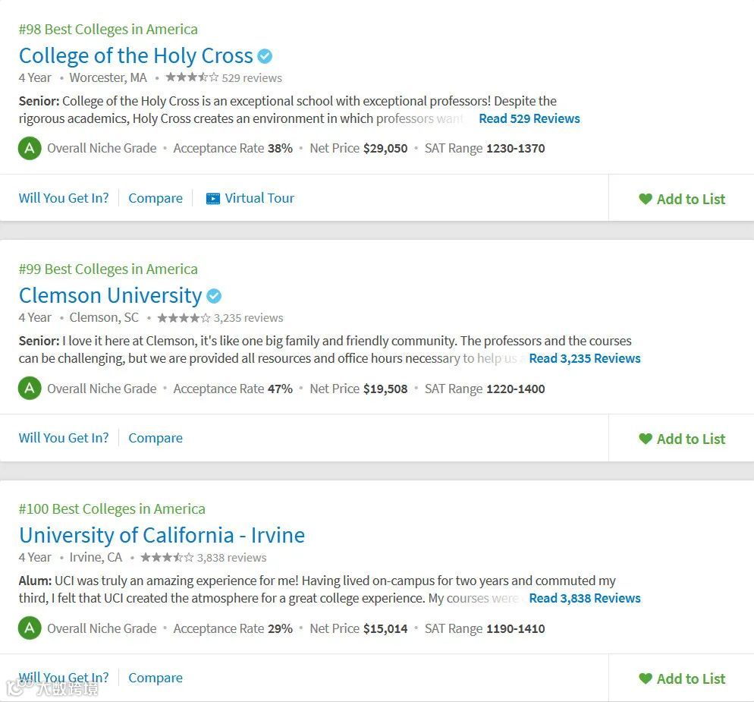
Task: Click star rating for Holy Cross
Action: tap(192, 77)
